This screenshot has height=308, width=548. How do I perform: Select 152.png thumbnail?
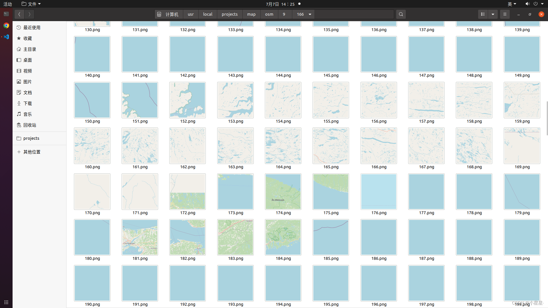coord(188,100)
